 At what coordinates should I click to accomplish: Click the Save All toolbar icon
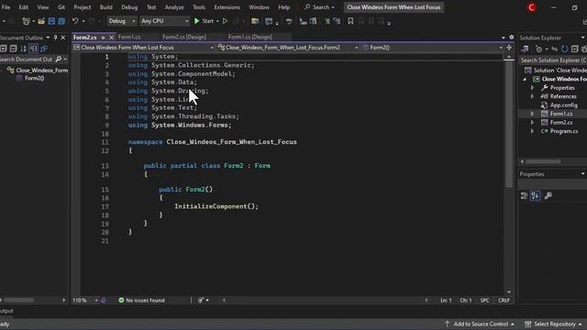(61, 21)
